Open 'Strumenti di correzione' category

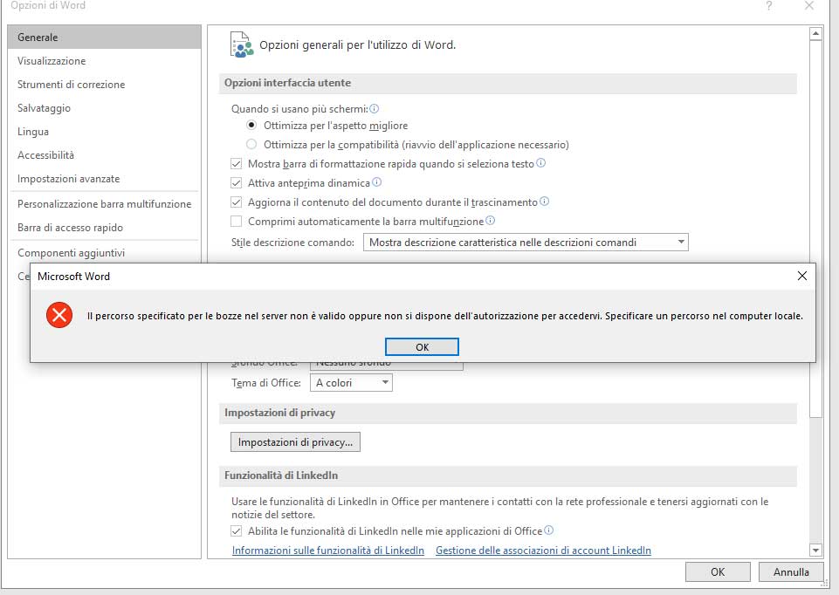[105, 84]
